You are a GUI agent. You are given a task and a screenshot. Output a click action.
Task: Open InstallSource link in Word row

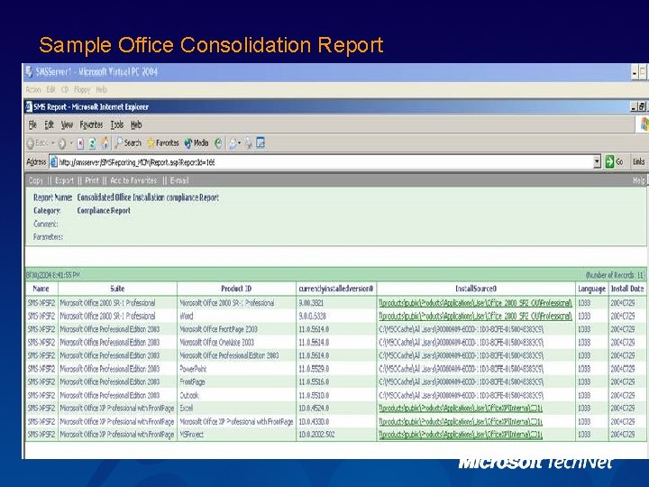pyautogui.click(x=475, y=317)
